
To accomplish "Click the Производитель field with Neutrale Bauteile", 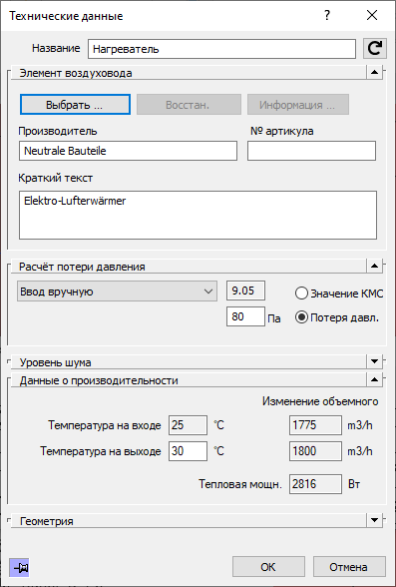I will click(128, 151).
